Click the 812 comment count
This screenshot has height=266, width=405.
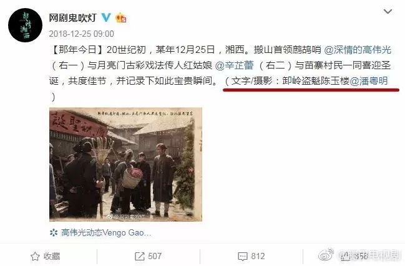[258, 256]
